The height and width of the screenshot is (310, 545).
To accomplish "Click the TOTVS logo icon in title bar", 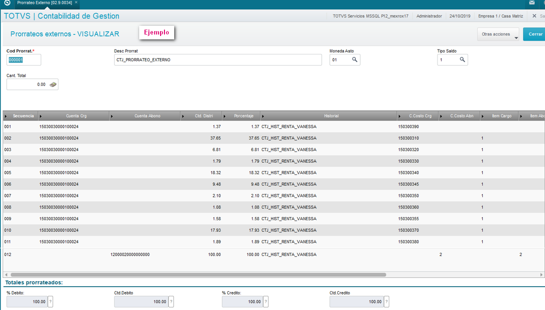I will (7, 3).
